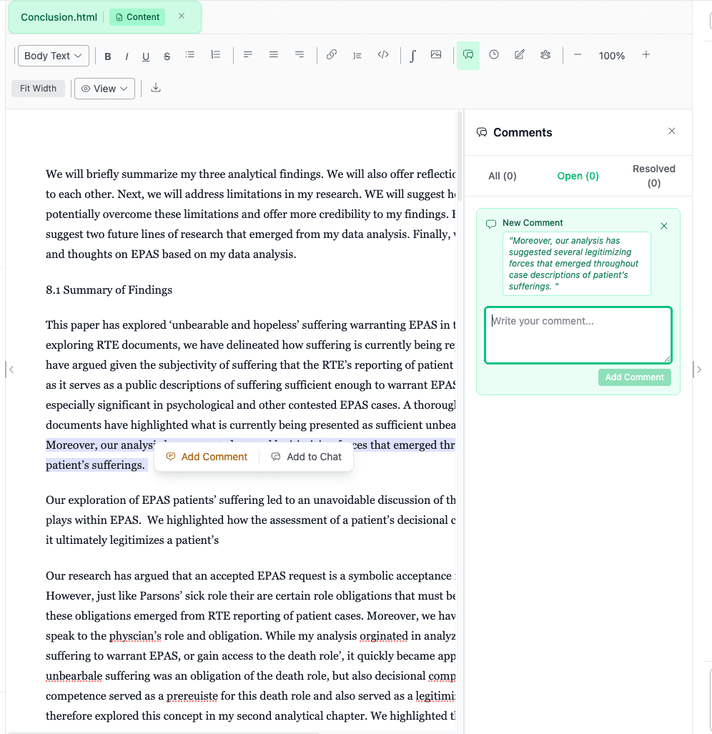Collapse left sidebar chevron
This screenshot has height=734, width=712.
pos(11,370)
